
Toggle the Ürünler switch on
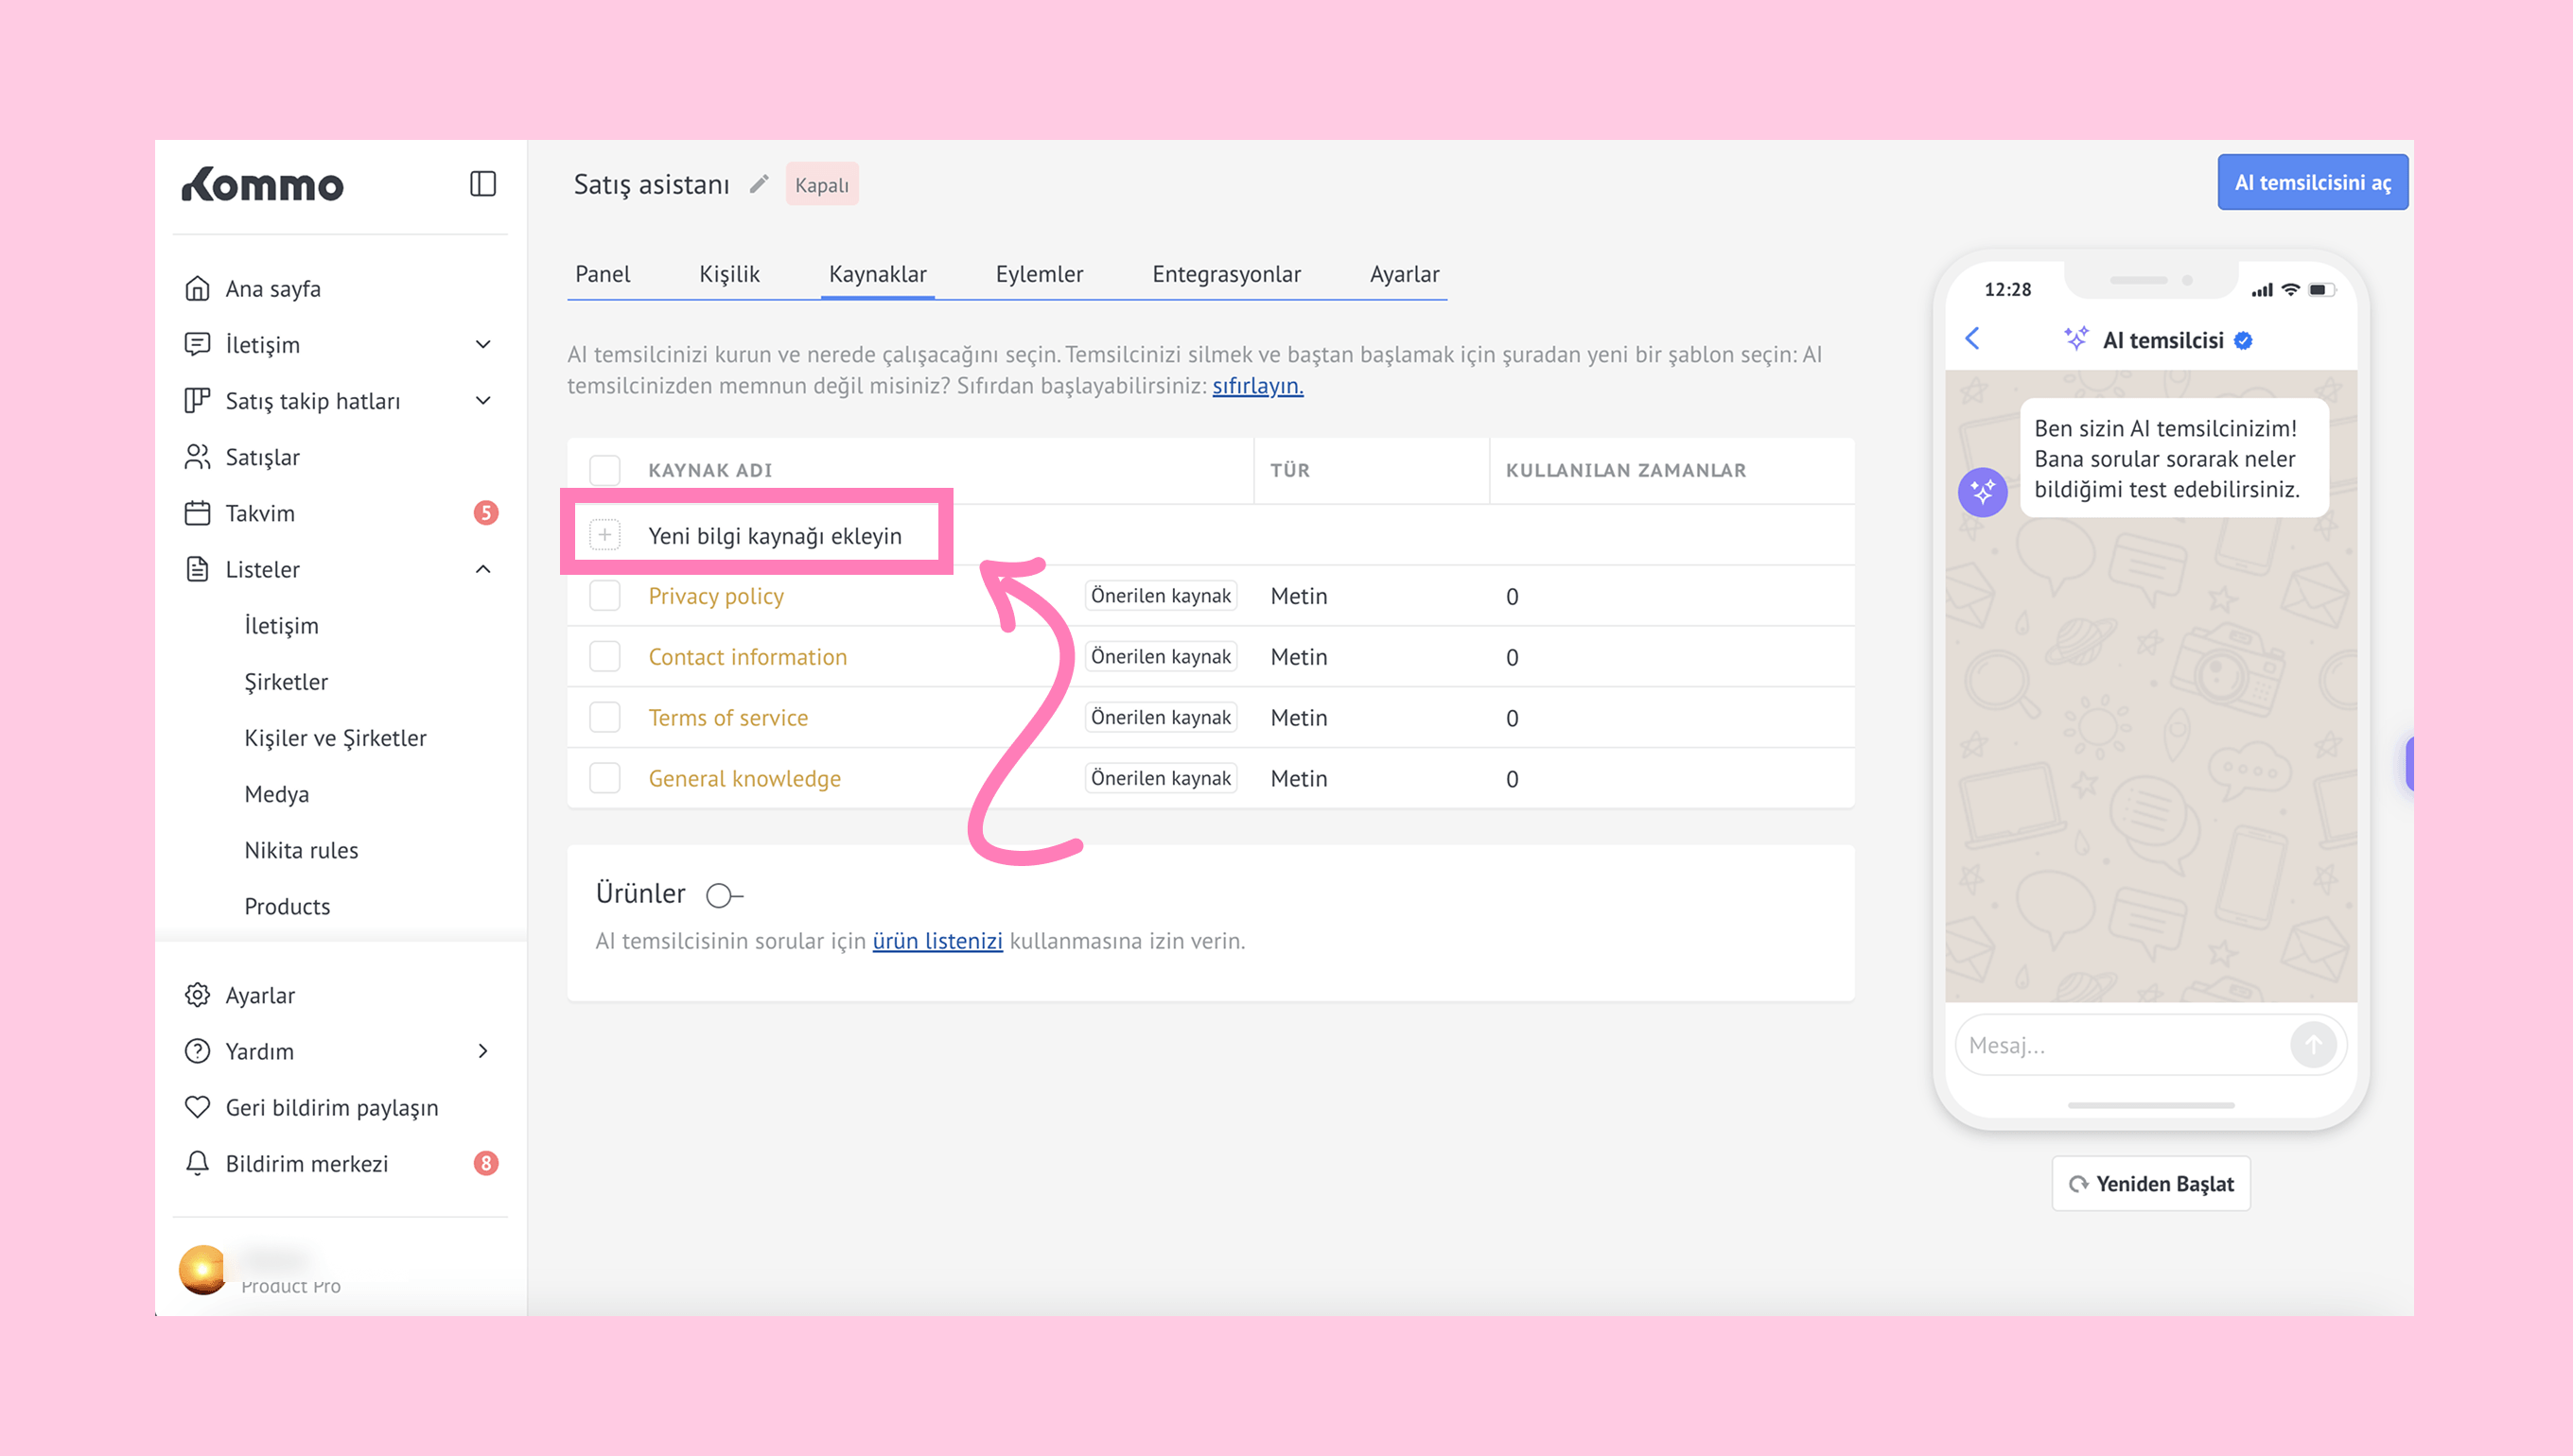[x=724, y=895]
